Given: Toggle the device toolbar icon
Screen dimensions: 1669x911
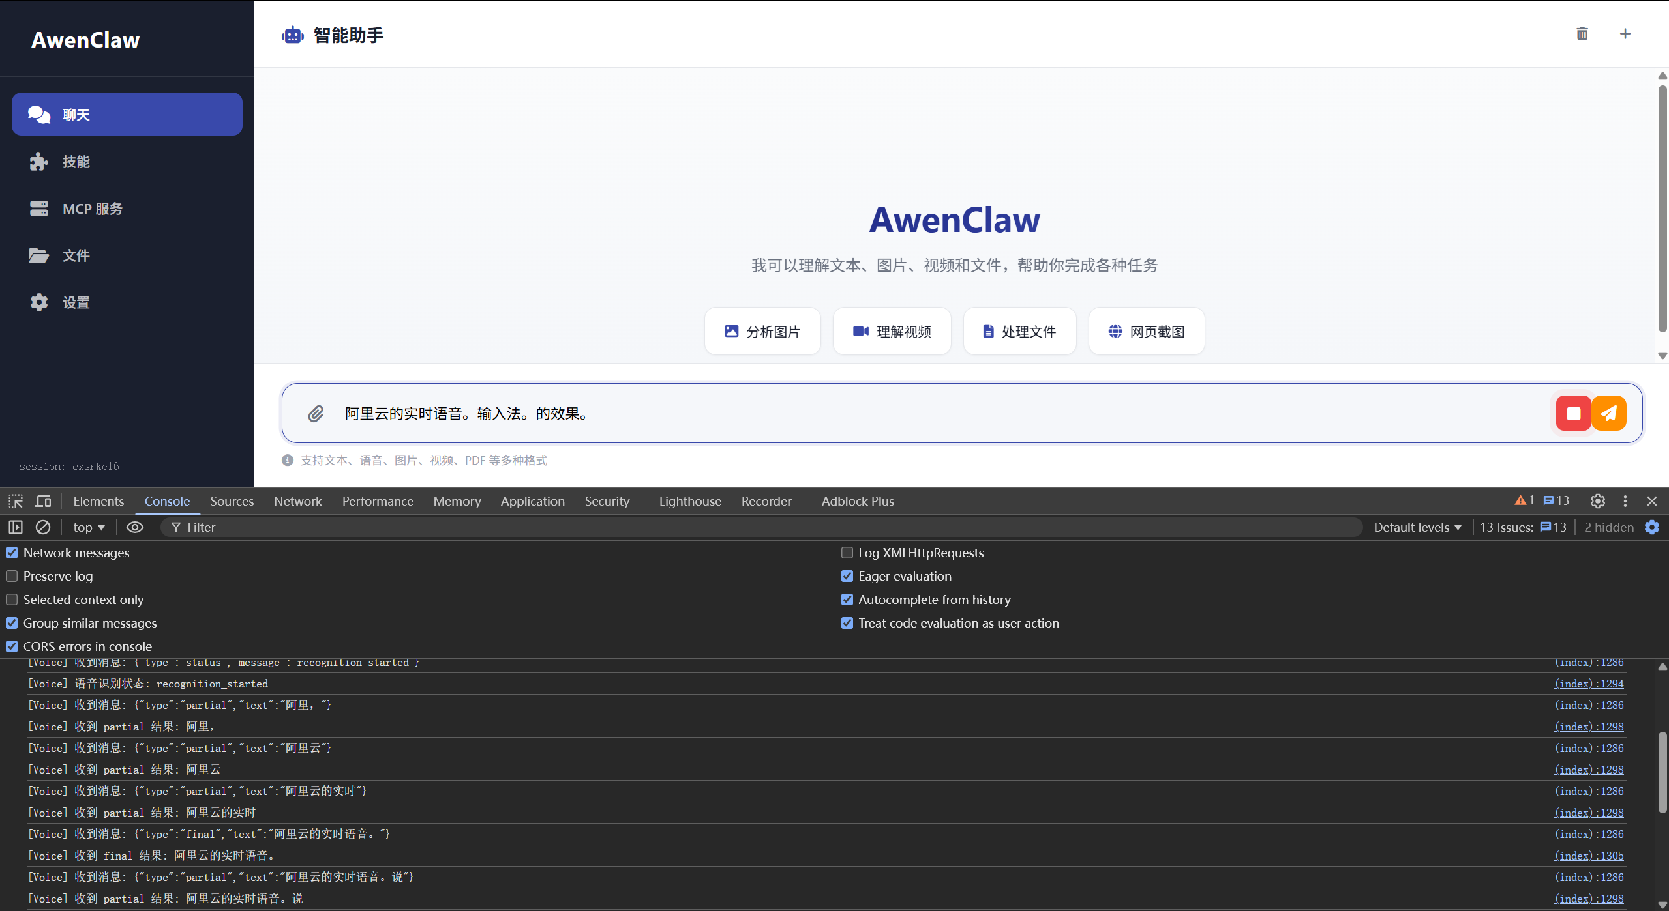Looking at the screenshot, I should [x=43, y=501].
